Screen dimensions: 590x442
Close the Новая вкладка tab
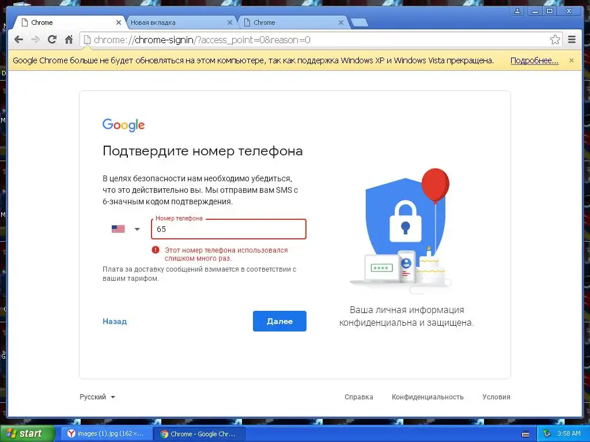pyautogui.click(x=230, y=22)
